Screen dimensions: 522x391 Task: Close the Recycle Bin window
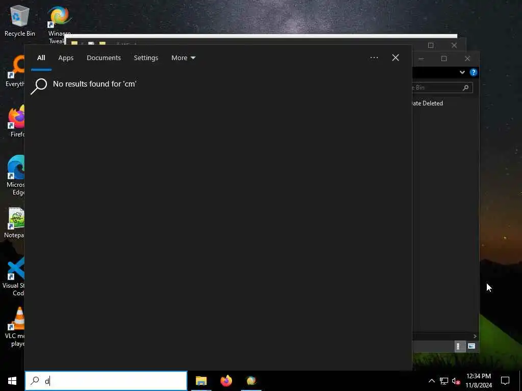click(x=467, y=59)
